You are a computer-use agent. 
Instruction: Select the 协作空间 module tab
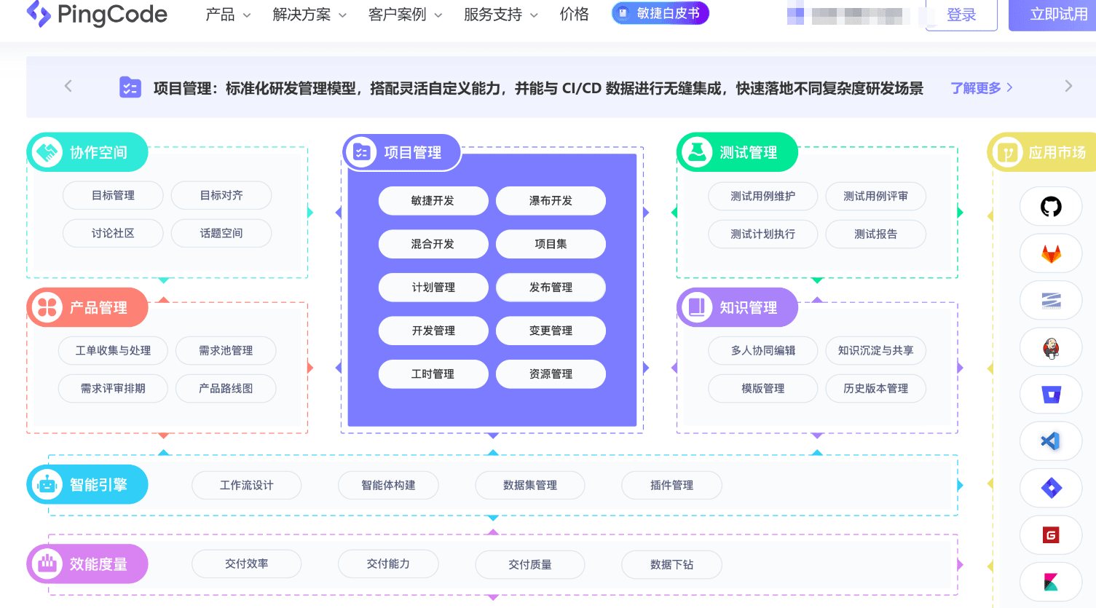point(87,152)
